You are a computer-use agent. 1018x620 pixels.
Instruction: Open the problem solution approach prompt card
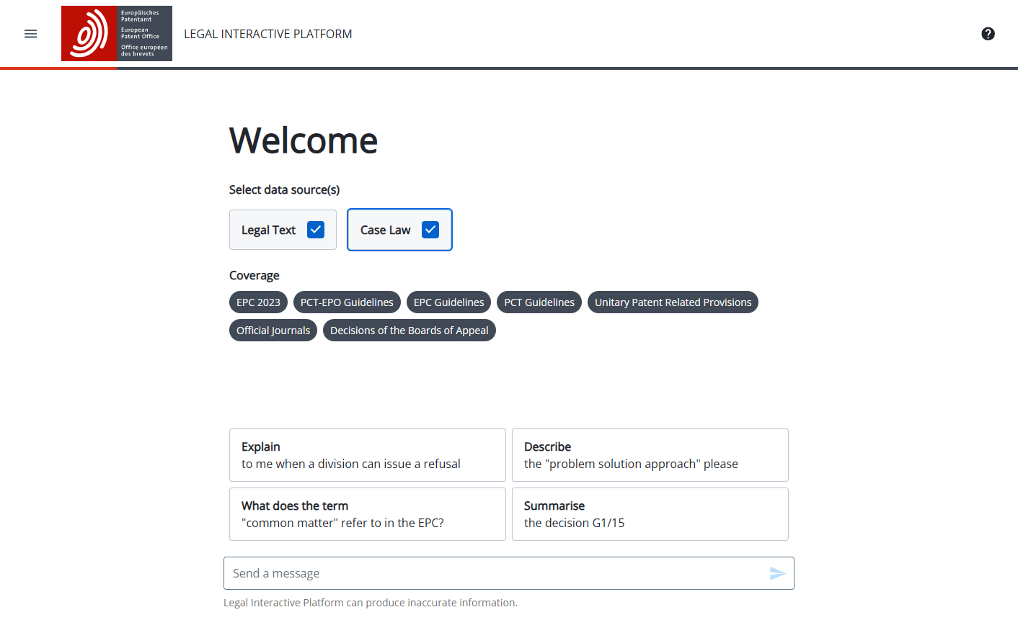click(650, 454)
